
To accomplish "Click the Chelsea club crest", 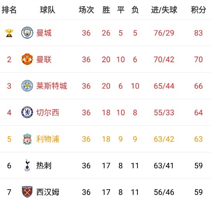I will click(x=27, y=112).
